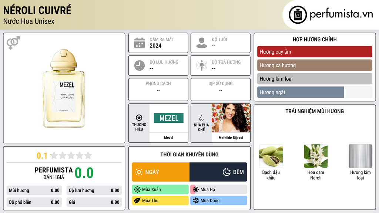Click the yellow 0.1 user rating
This screenshot has height=213, width=379.
(42, 156)
